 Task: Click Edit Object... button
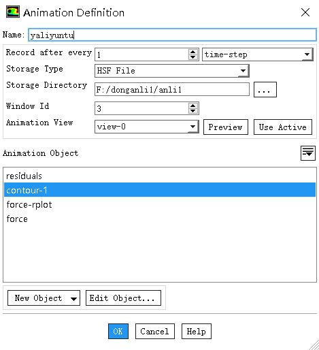tap(123, 298)
